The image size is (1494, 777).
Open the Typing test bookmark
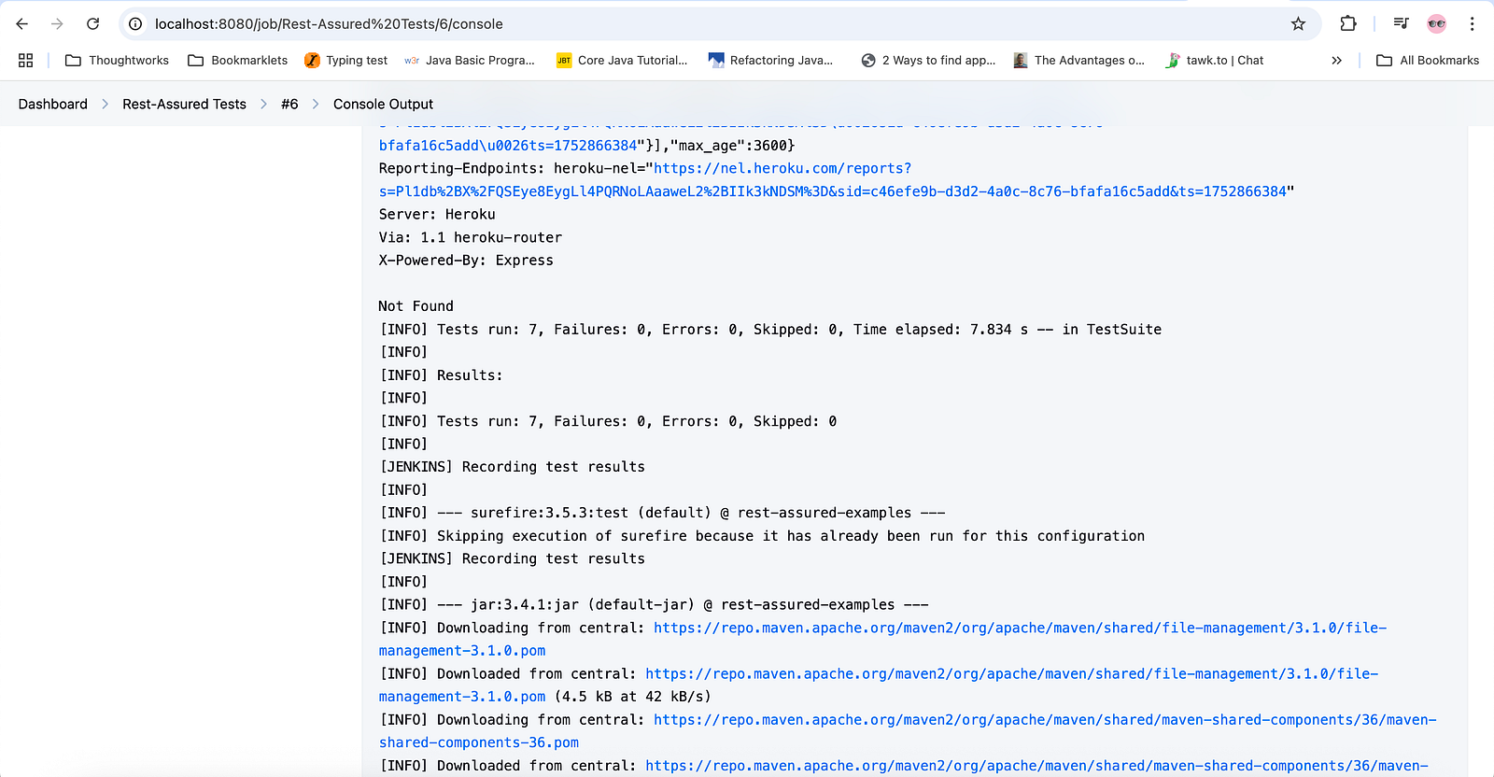click(346, 61)
